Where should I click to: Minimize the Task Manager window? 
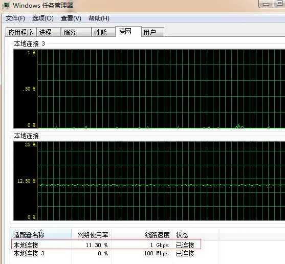pos(266,4)
